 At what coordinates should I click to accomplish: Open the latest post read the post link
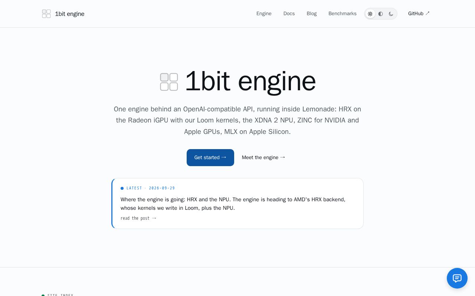coord(138,218)
